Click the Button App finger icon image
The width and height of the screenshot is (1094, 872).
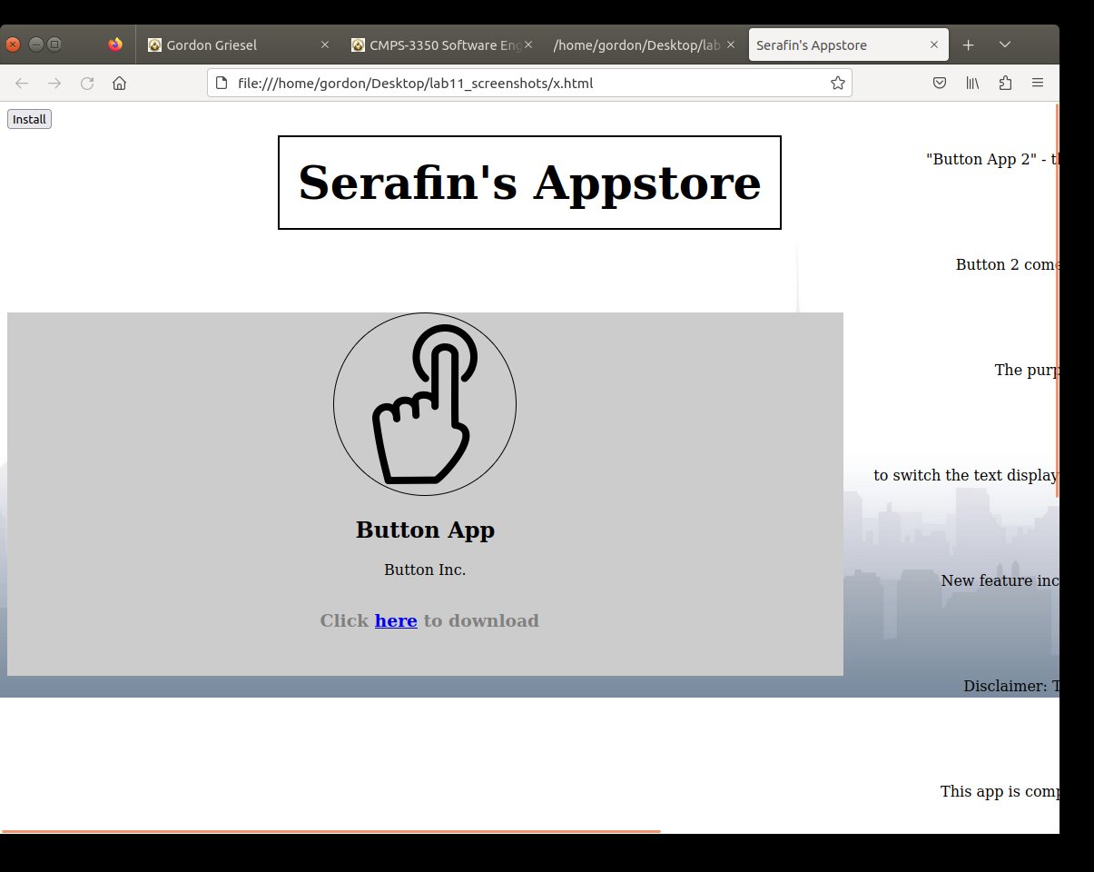coord(425,404)
